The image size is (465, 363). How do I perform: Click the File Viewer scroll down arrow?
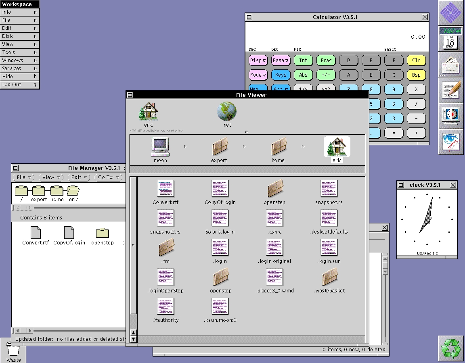click(x=134, y=340)
